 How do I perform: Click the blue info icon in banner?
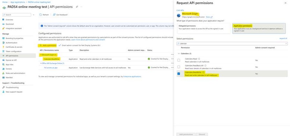coord(42,26)
